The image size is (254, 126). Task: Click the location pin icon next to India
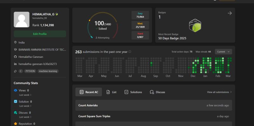15,43
